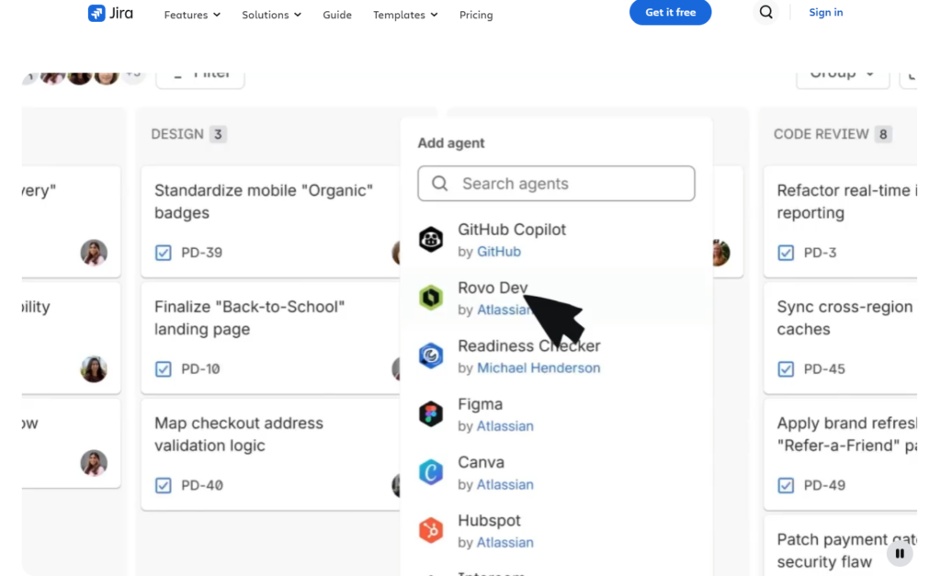The image size is (941, 576).
Task: Open the Michael Henderson publisher link
Action: [x=539, y=367]
